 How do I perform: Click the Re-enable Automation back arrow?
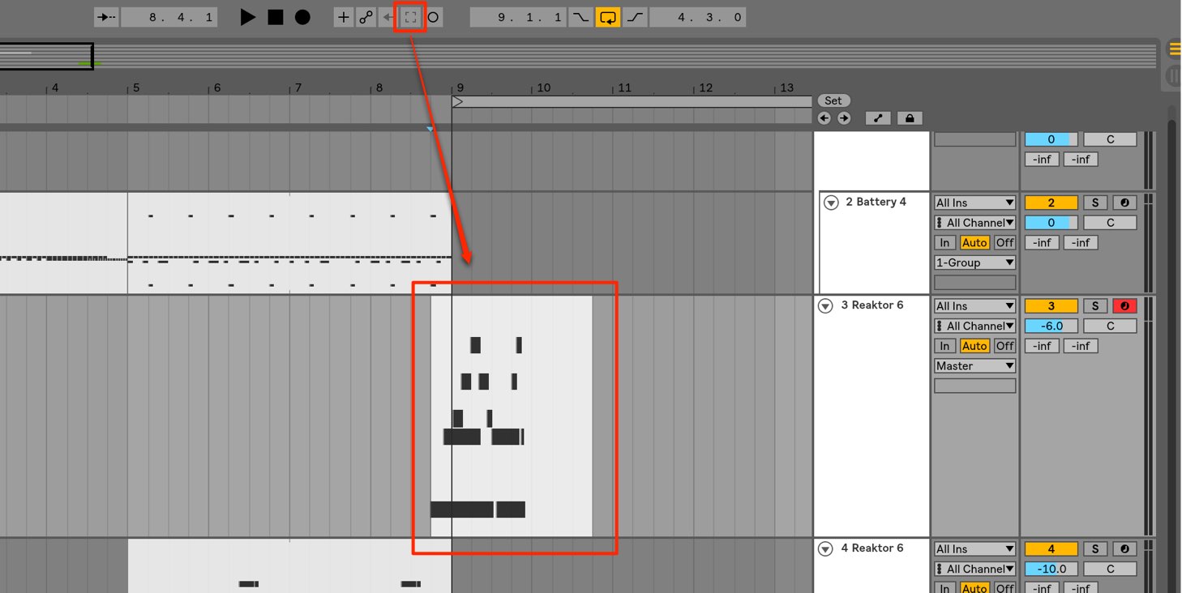(x=388, y=17)
